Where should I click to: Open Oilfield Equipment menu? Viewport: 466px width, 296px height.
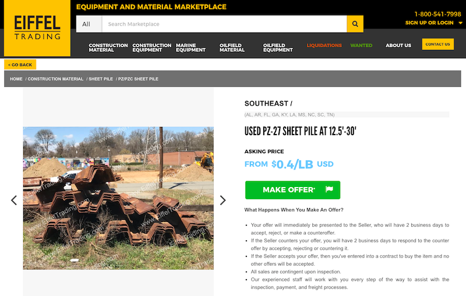[278, 48]
